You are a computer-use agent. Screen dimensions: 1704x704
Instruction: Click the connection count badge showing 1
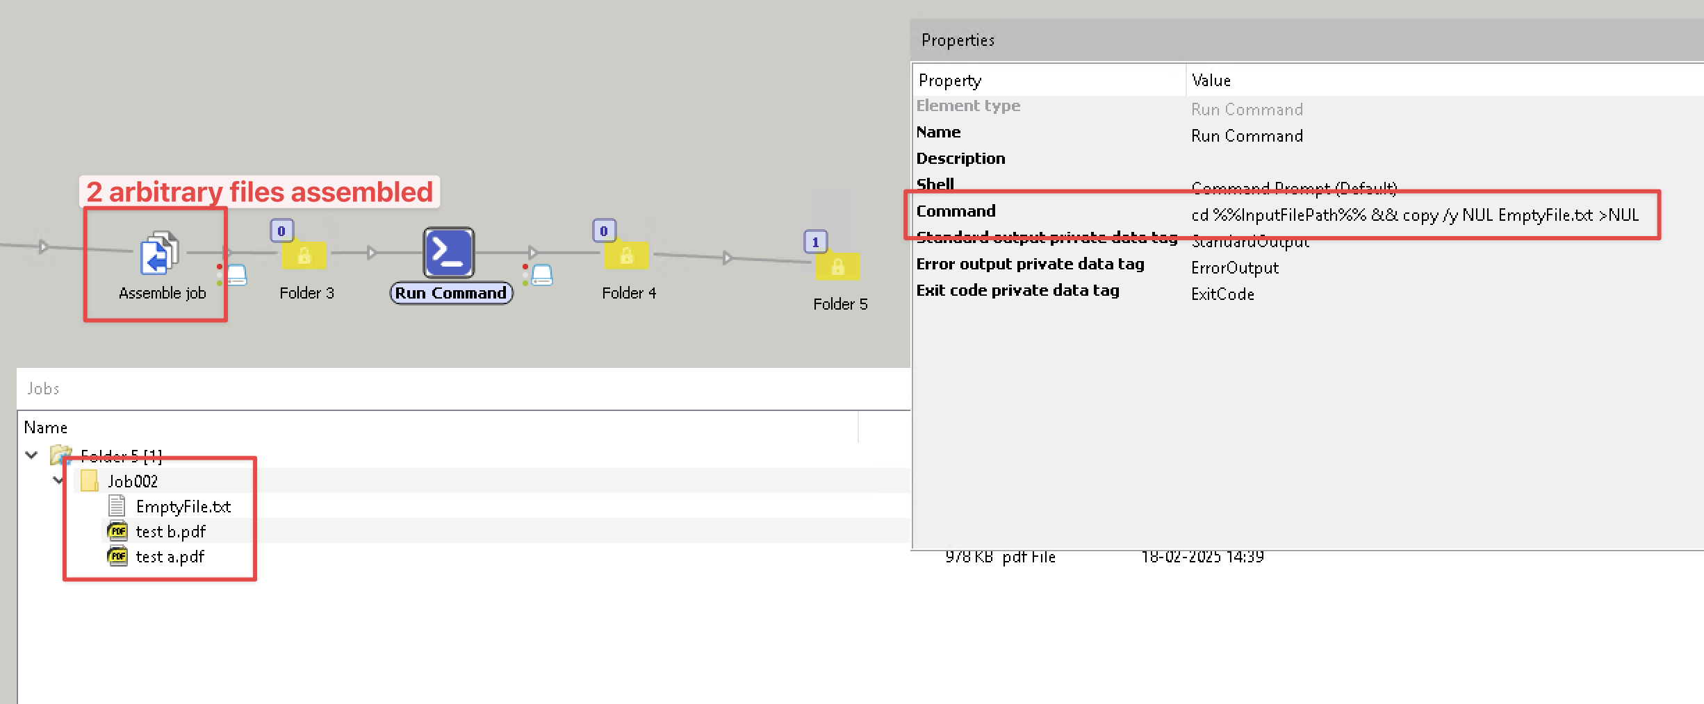tap(814, 242)
